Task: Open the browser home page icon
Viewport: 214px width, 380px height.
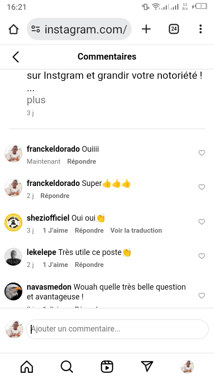Action: 14,29
